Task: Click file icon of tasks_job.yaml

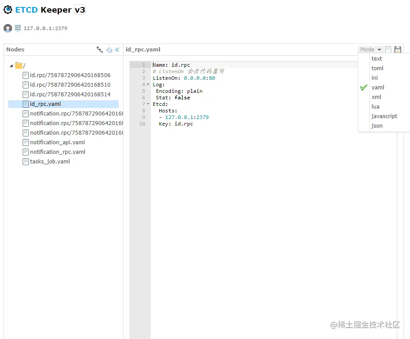Action: [26, 162]
